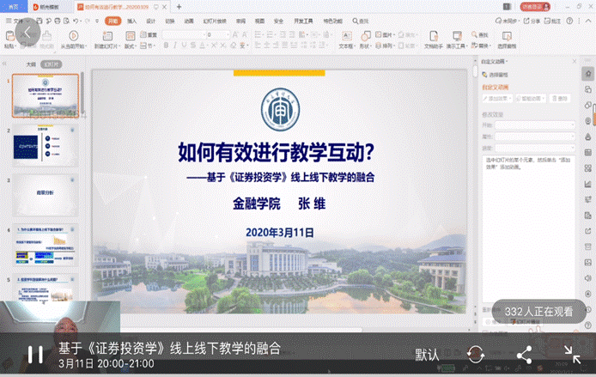This screenshot has width=596, height=377.
Task: Select slide 2 contents thumbnail
Action: (x=46, y=145)
